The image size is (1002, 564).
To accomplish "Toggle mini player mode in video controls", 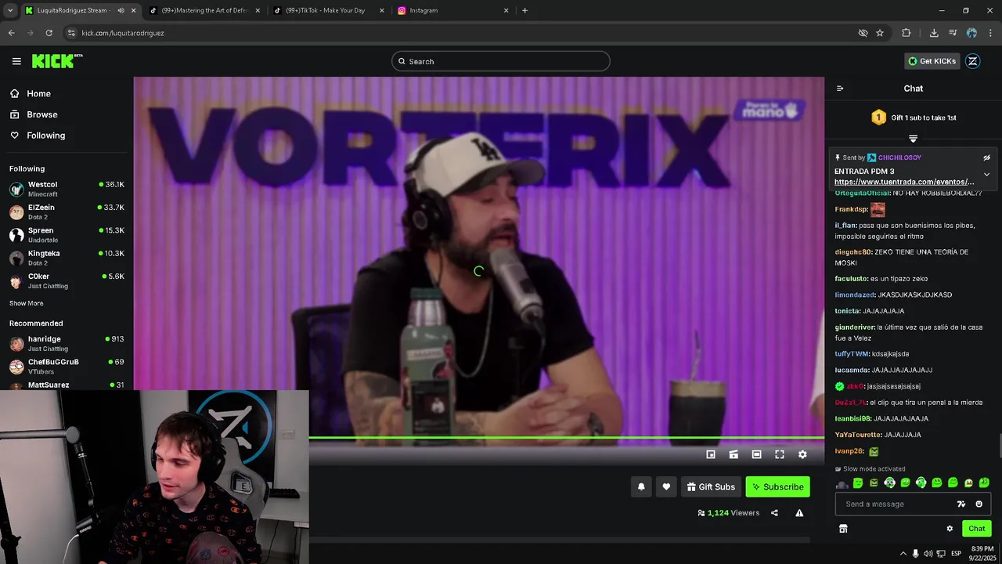I will click(711, 454).
